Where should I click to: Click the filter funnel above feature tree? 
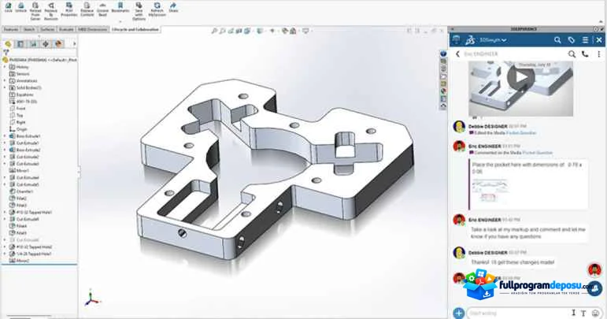[6, 52]
